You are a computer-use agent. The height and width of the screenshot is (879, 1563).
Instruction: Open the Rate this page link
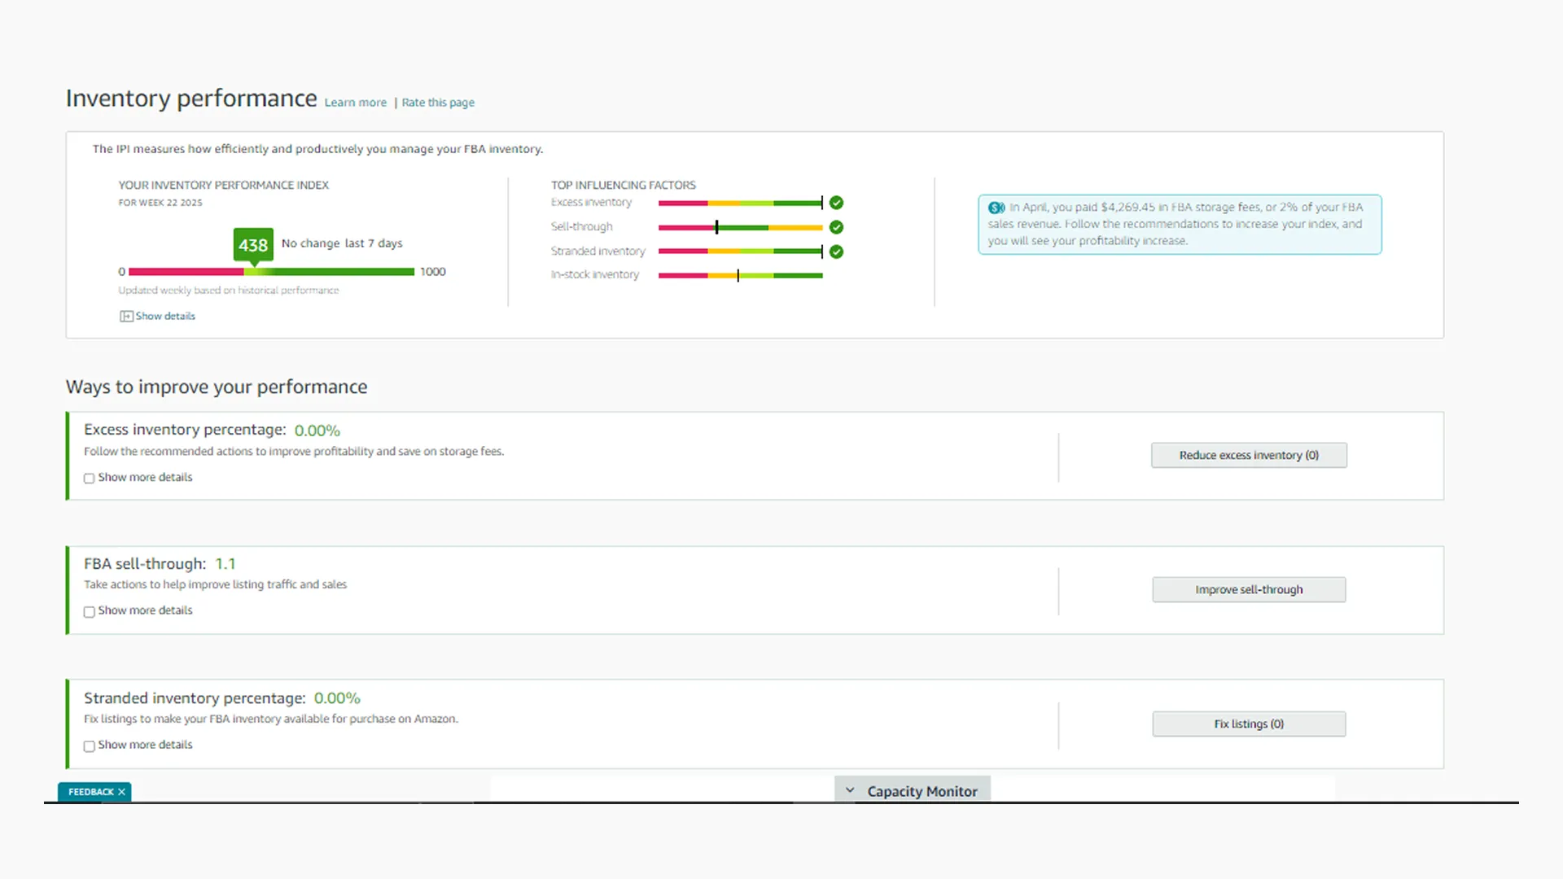(x=438, y=103)
